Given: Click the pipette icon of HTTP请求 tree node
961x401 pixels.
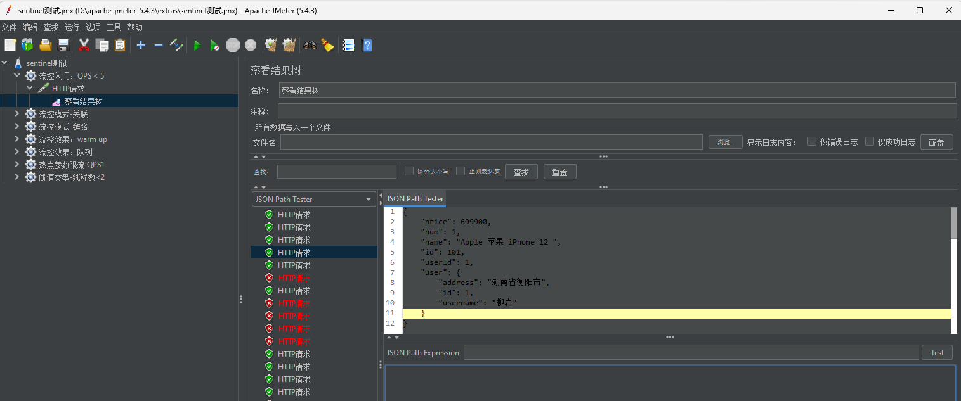Looking at the screenshot, I should click(43, 89).
